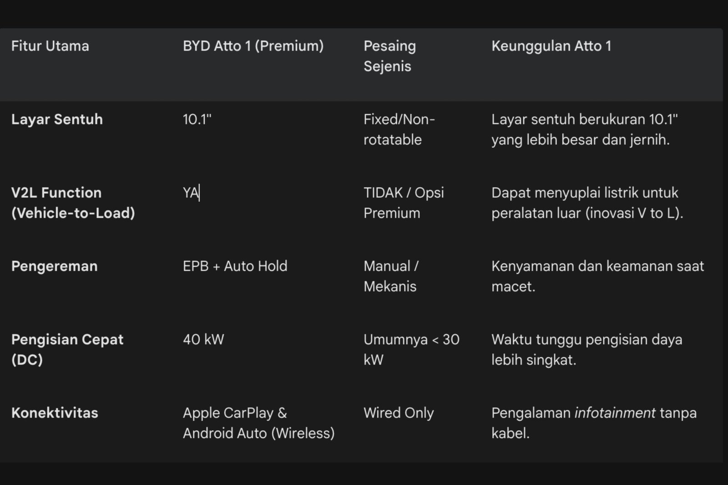The width and height of the screenshot is (728, 485).
Task: Select the 'Pengereman' row label
Action: click(54, 266)
